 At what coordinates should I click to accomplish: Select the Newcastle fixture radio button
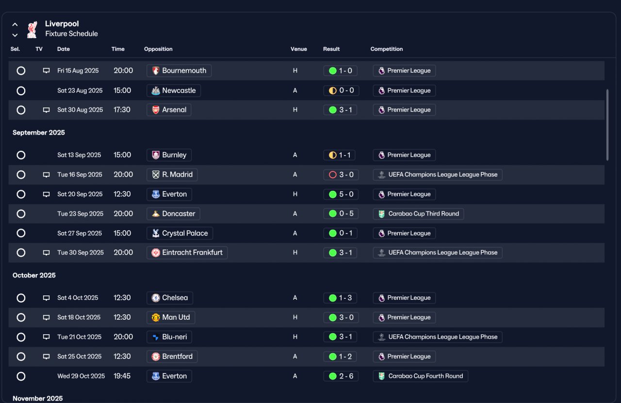[x=21, y=91]
